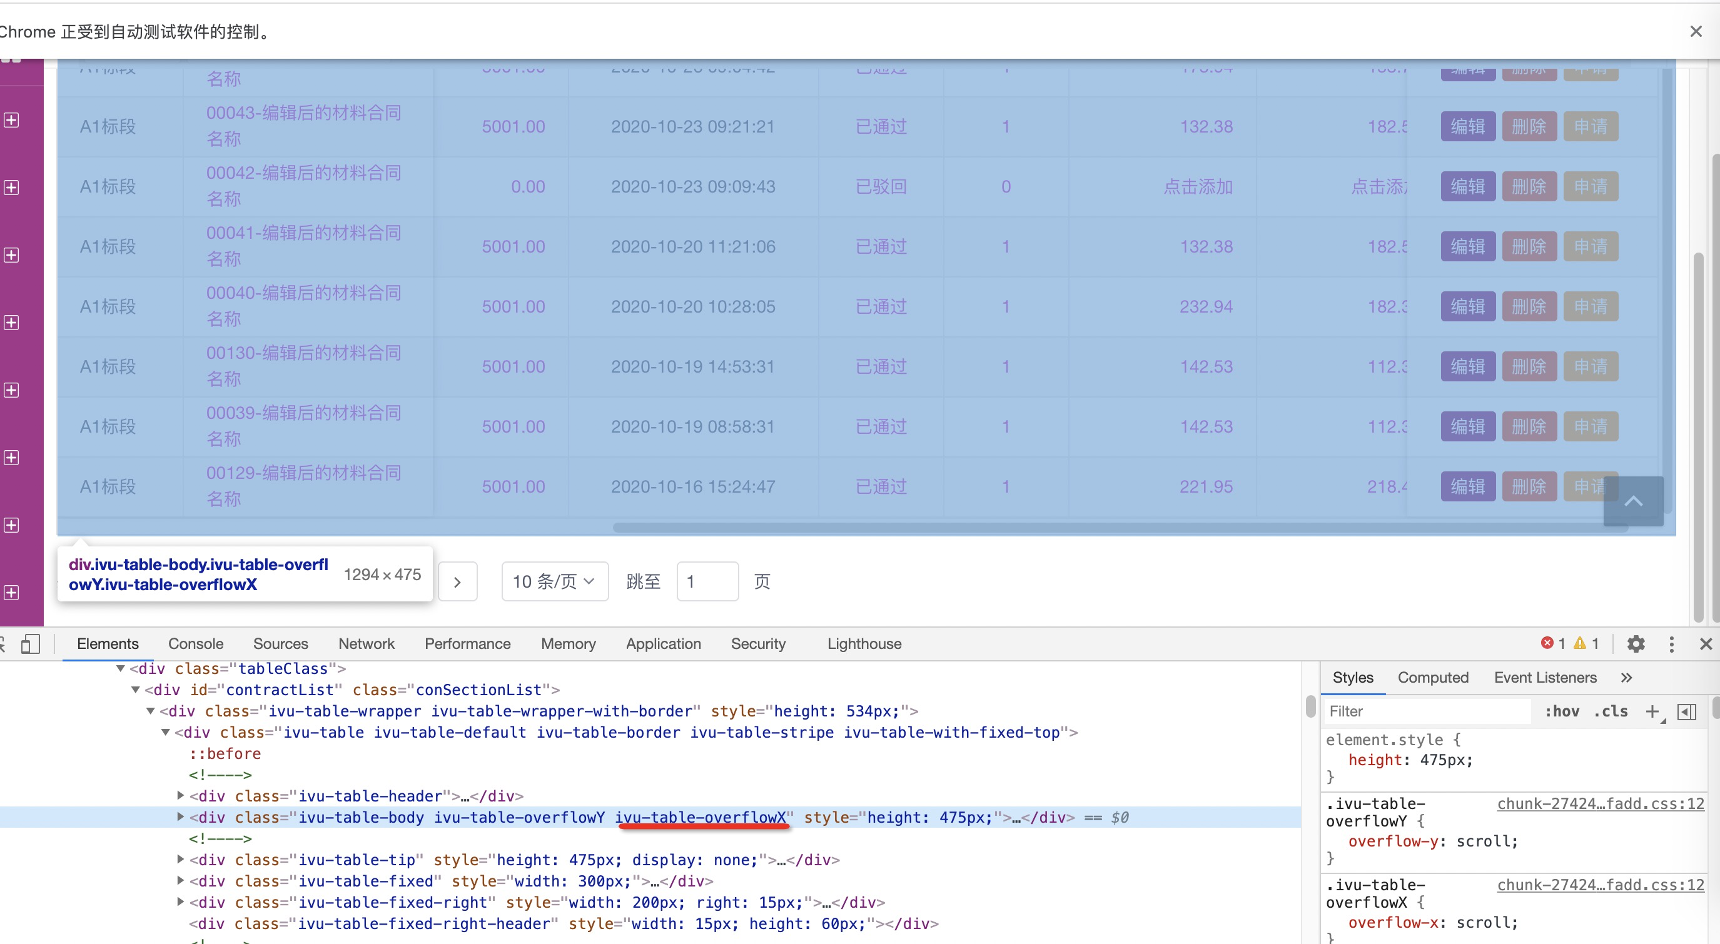Open the Network tab
The width and height of the screenshot is (1720, 944).
366,643
